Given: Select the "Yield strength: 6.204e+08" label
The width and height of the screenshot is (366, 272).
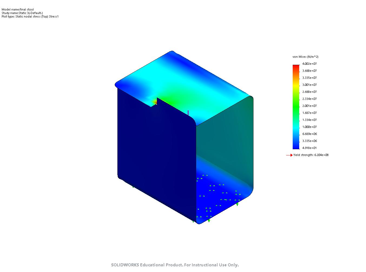Looking at the screenshot, I should [x=311, y=155].
